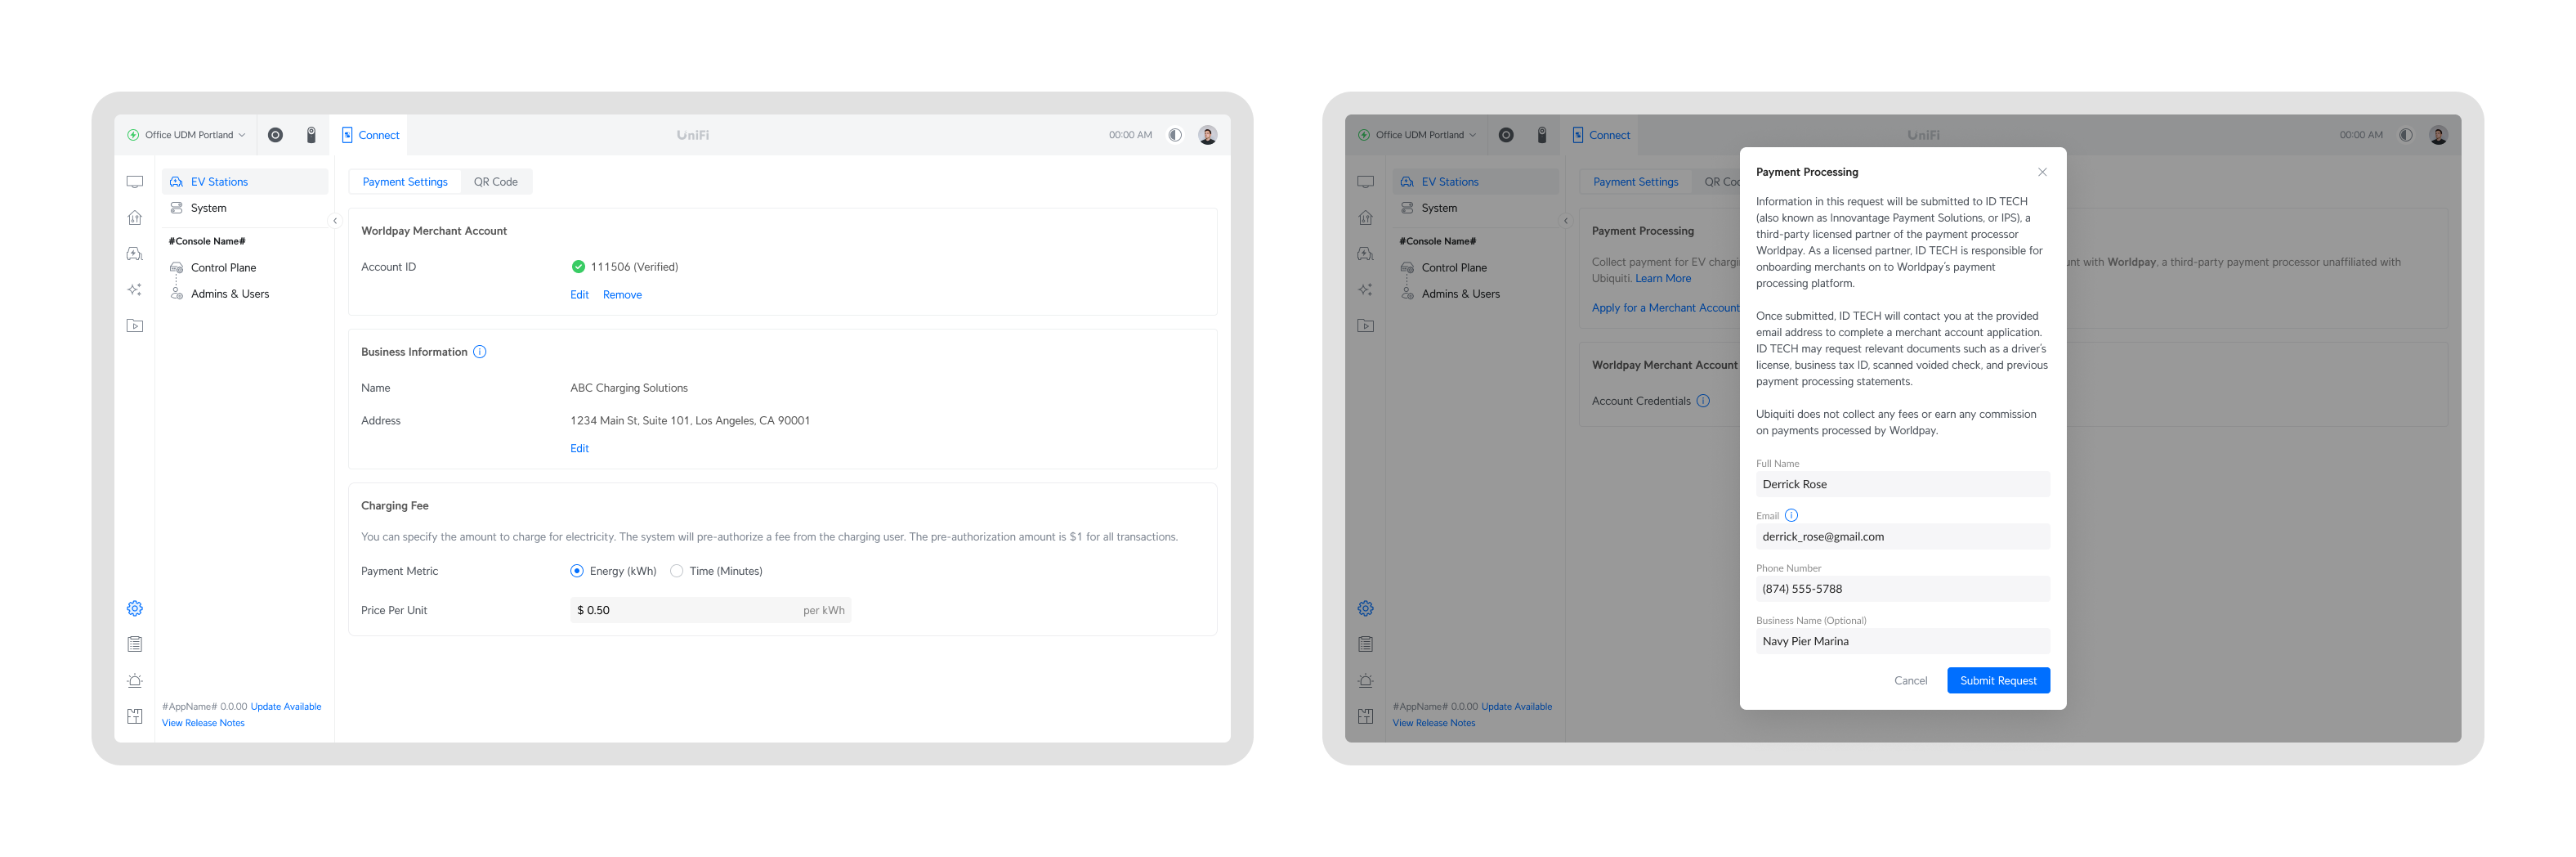Screen dimensions: 2576x857
Task: Open the Office UDM Portland site dropdown, left mockup
Action: click(186, 135)
